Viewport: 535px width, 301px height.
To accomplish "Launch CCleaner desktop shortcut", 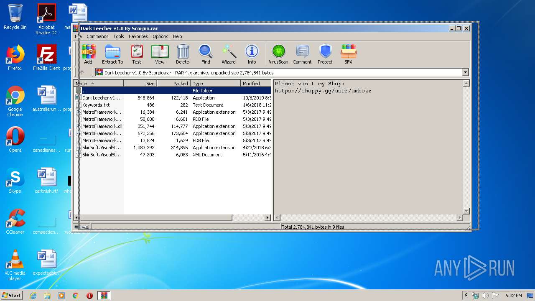I will point(15,222).
